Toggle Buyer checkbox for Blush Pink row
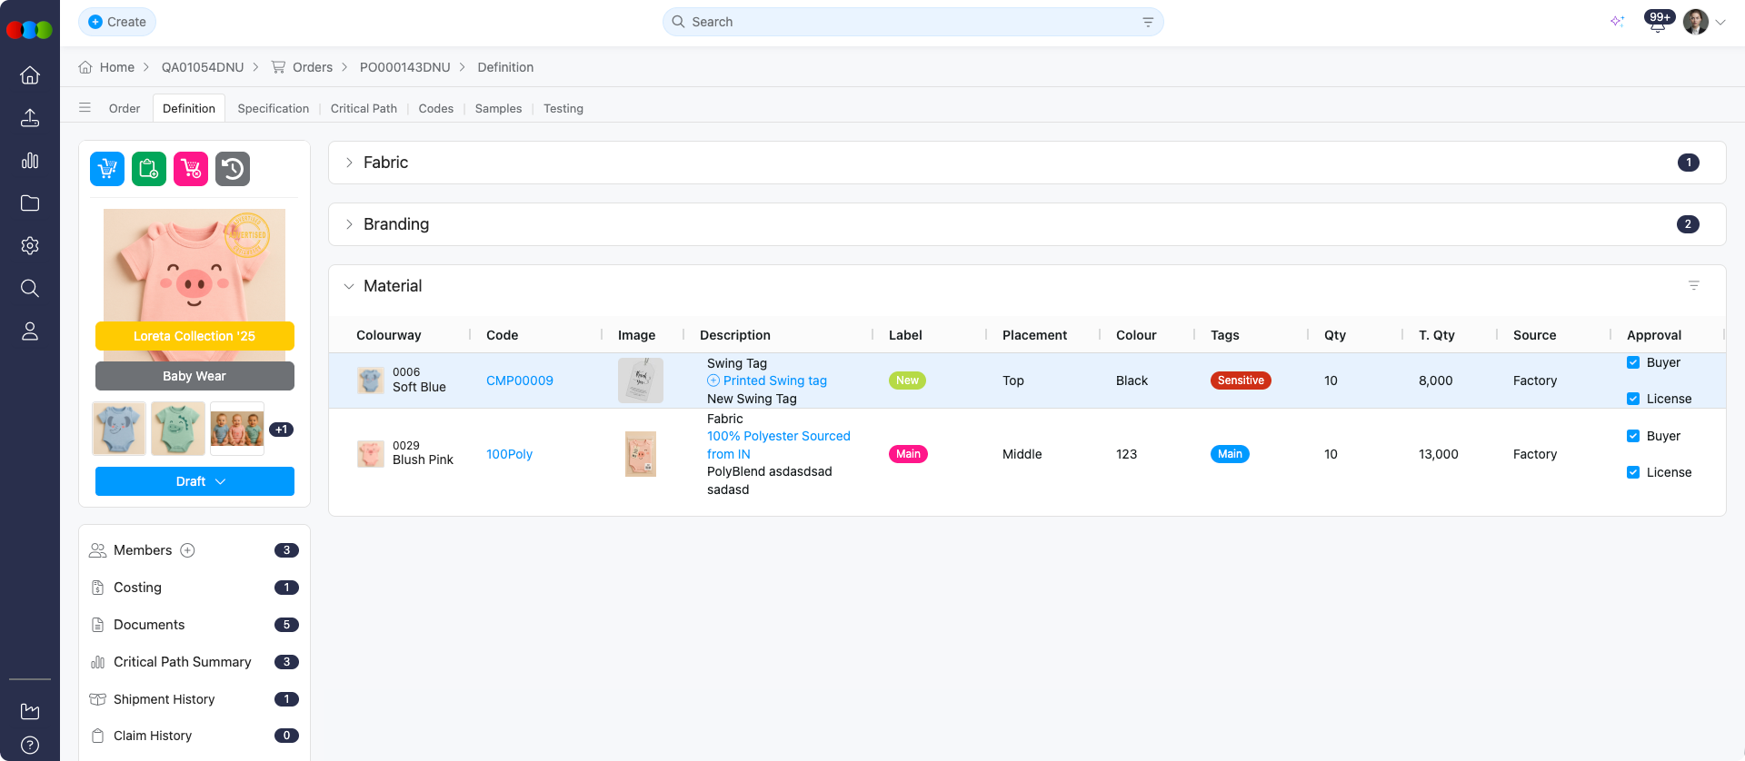This screenshot has height=761, width=1745. pos(1633,436)
